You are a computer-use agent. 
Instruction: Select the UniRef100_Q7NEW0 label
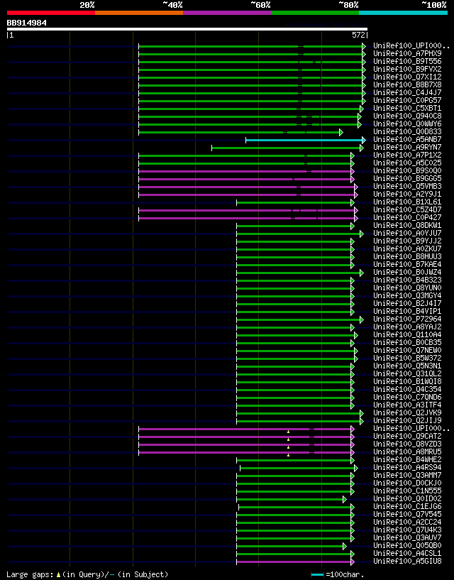(407, 350)
